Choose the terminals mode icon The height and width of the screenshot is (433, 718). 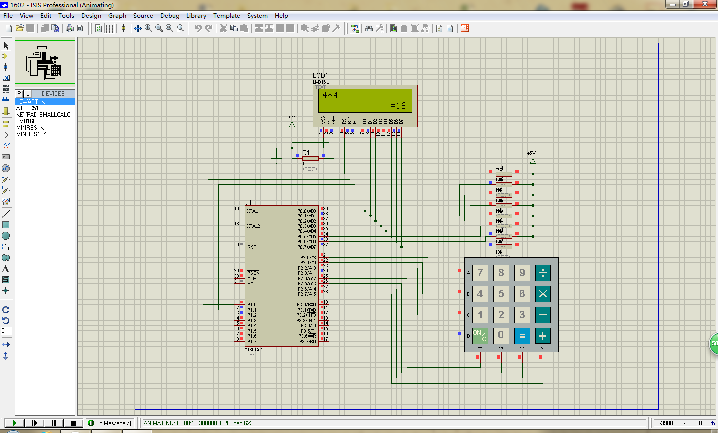coord(6,124)
